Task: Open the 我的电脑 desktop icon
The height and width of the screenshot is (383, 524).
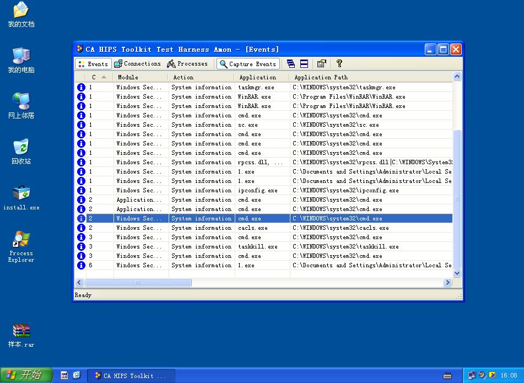Action: [x=21, y=60]
